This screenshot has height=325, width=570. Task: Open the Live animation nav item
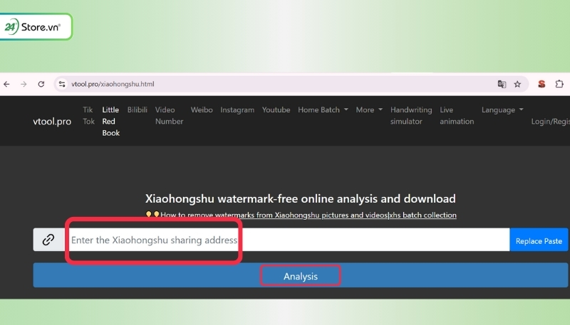tap(457, 115)
